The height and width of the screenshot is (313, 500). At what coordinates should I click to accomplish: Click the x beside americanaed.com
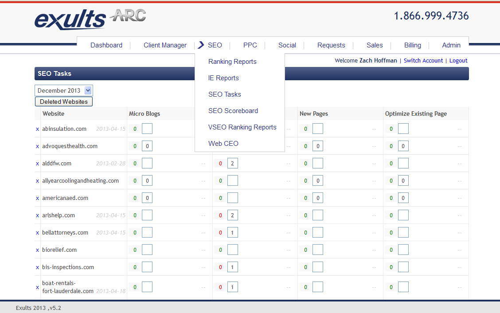[37, 198]
